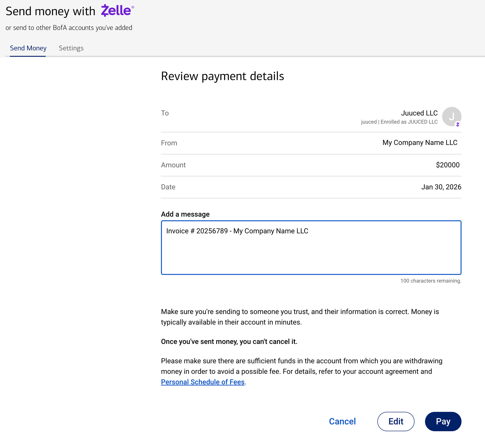Click the $20000 amount value
Screen dimensions: 485x442
(447, 165)
